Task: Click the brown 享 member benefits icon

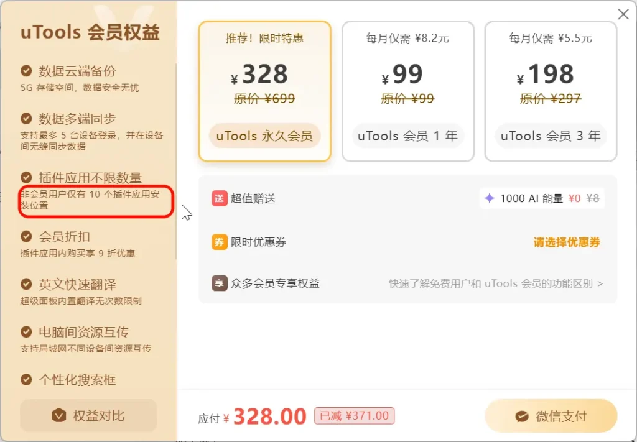Action: tap(219, 283)
